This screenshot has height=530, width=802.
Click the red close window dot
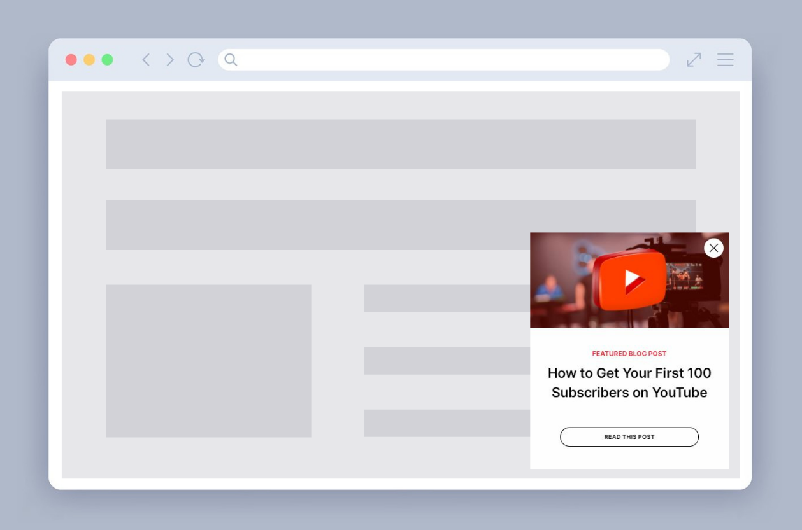[71, 60]
